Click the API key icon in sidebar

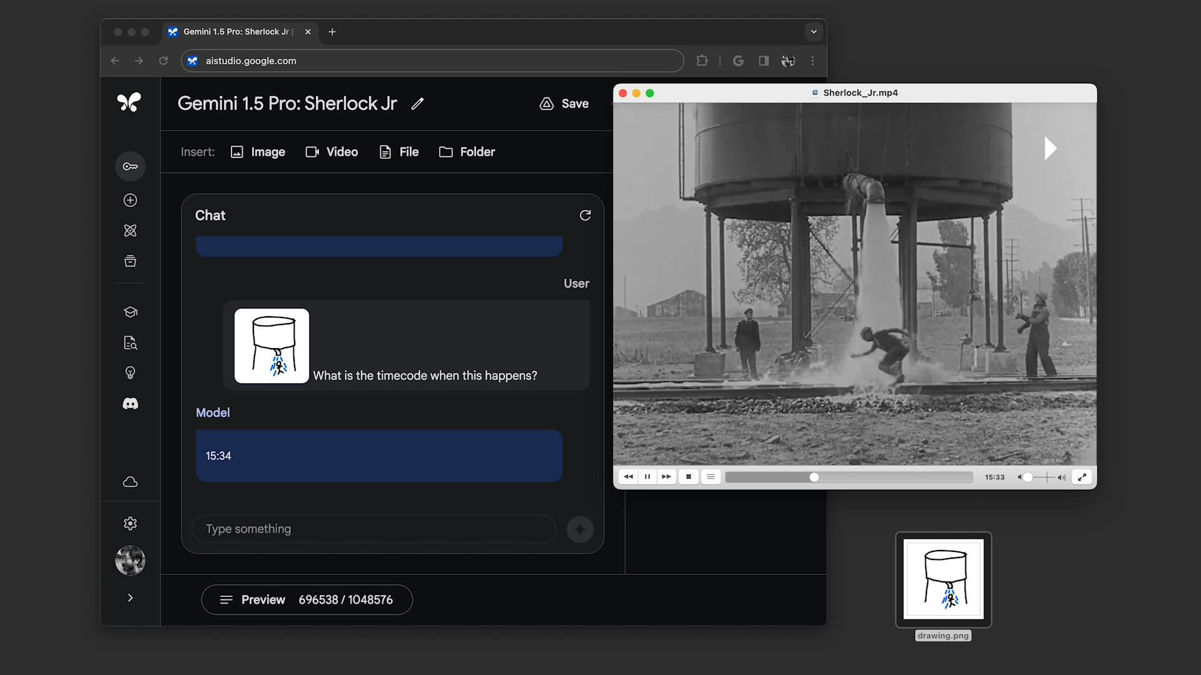tap(129, 166)
